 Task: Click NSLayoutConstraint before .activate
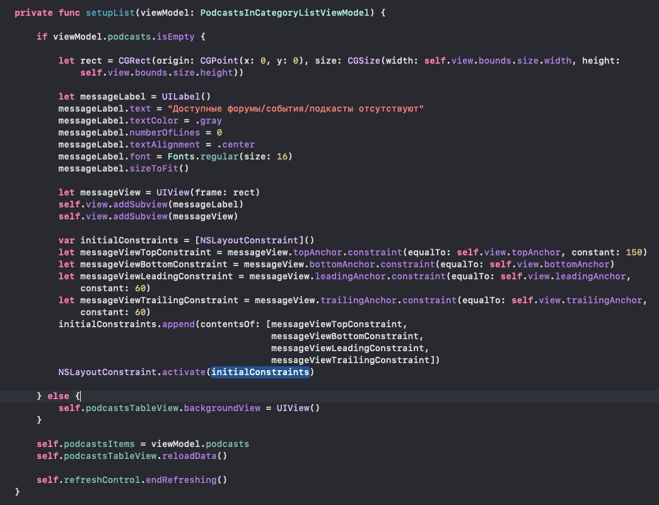coord(107,372)
